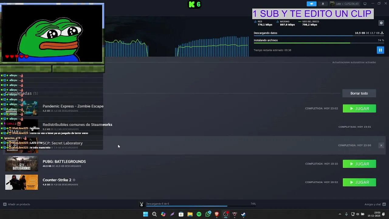Click the downloading game icon in bottom bar
389x219 pixels.
pyautogui.click(x=141, y=204)
